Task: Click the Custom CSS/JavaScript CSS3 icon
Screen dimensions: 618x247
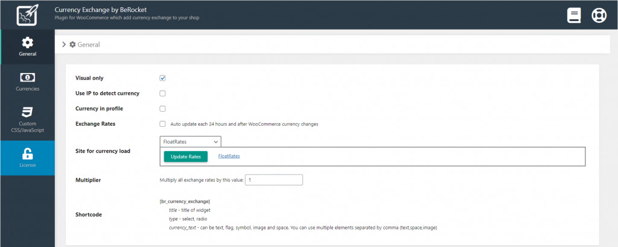Action: coord(27,112)
